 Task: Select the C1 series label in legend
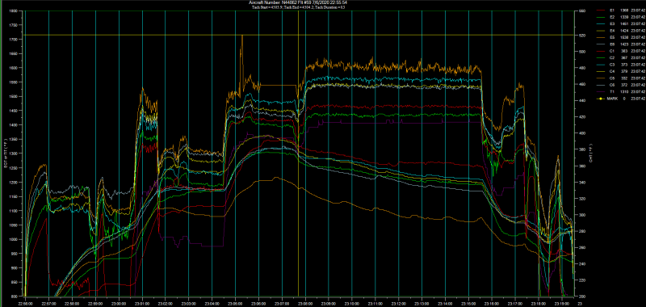pos(612,51)
